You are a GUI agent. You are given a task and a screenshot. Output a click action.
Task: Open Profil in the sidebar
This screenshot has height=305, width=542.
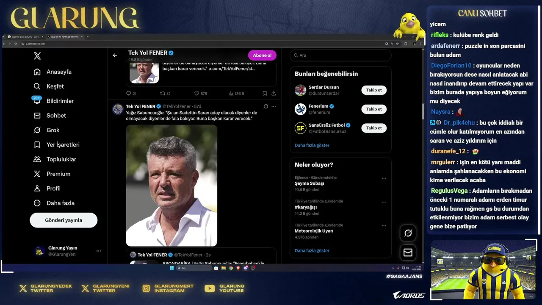(47, 189)
